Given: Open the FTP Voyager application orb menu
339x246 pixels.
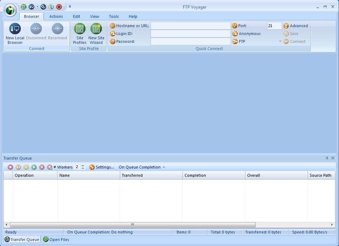Looking at the screenshot, I should click(10, 10).
